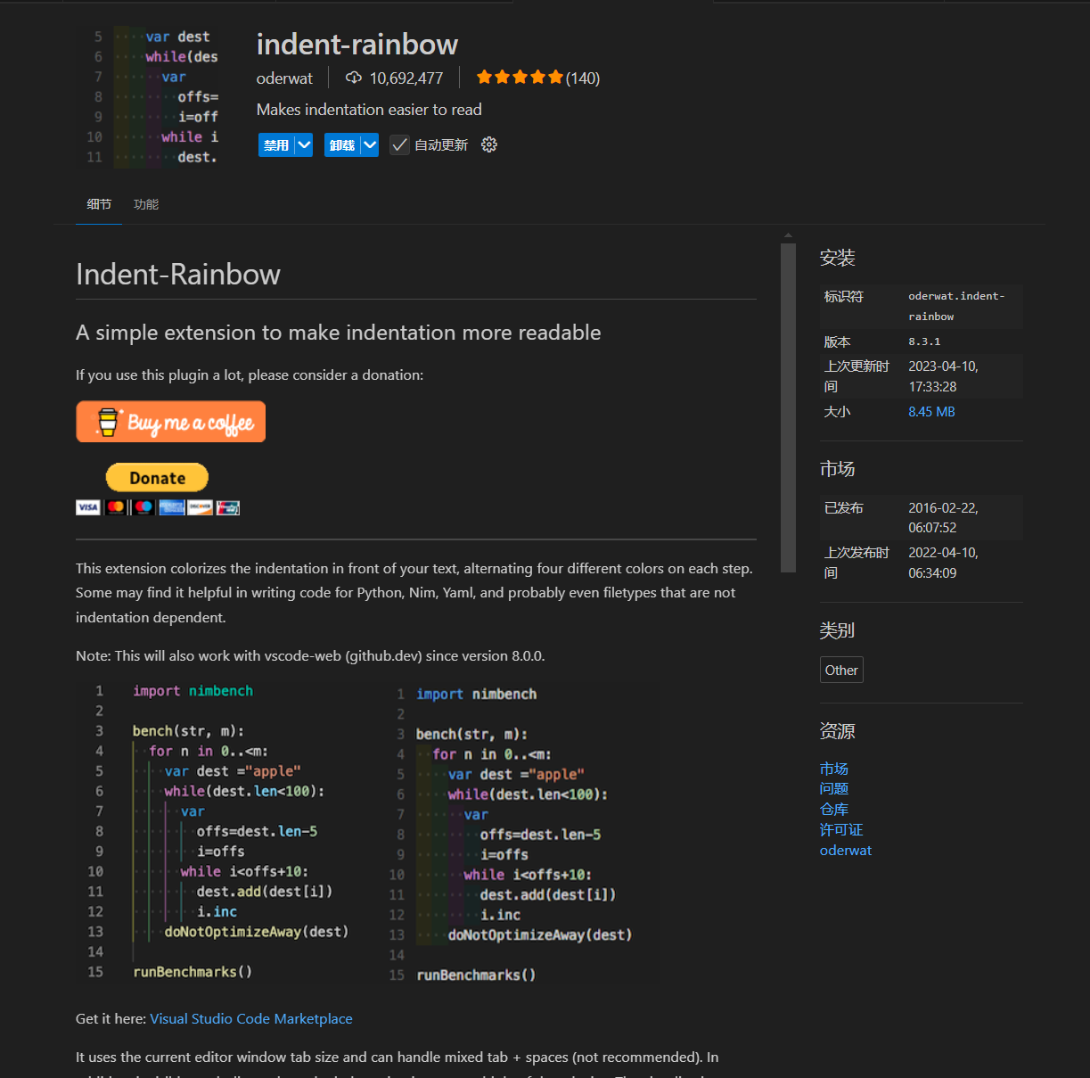Click the 已发布 label
1090x1078 pixels.
[844, 507]
